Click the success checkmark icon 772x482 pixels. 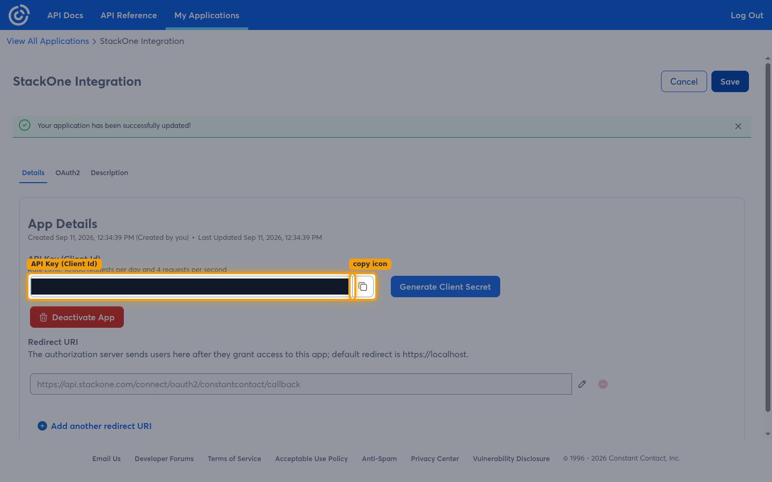25,125
